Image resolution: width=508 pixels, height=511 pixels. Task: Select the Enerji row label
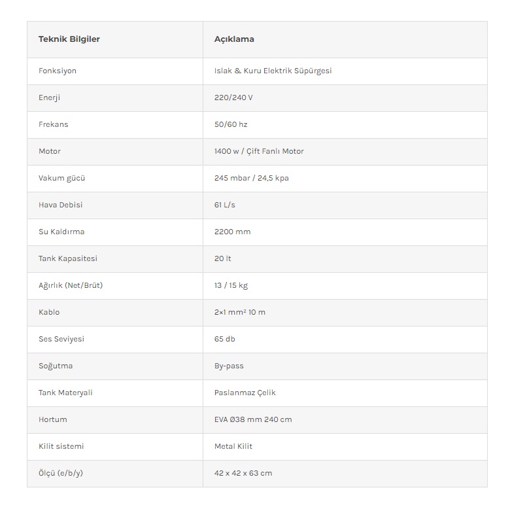[x=49, y=97]
